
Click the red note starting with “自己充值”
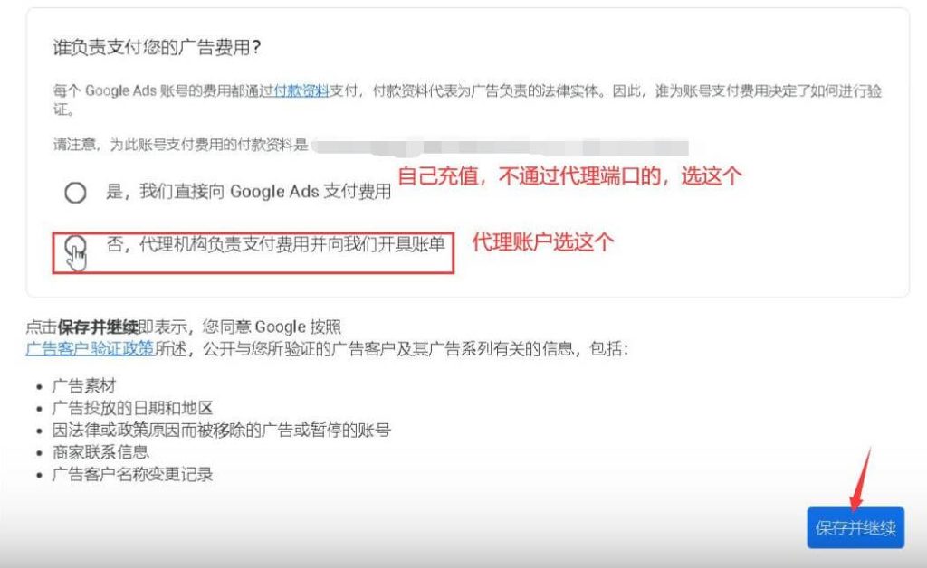pos(570,176)
